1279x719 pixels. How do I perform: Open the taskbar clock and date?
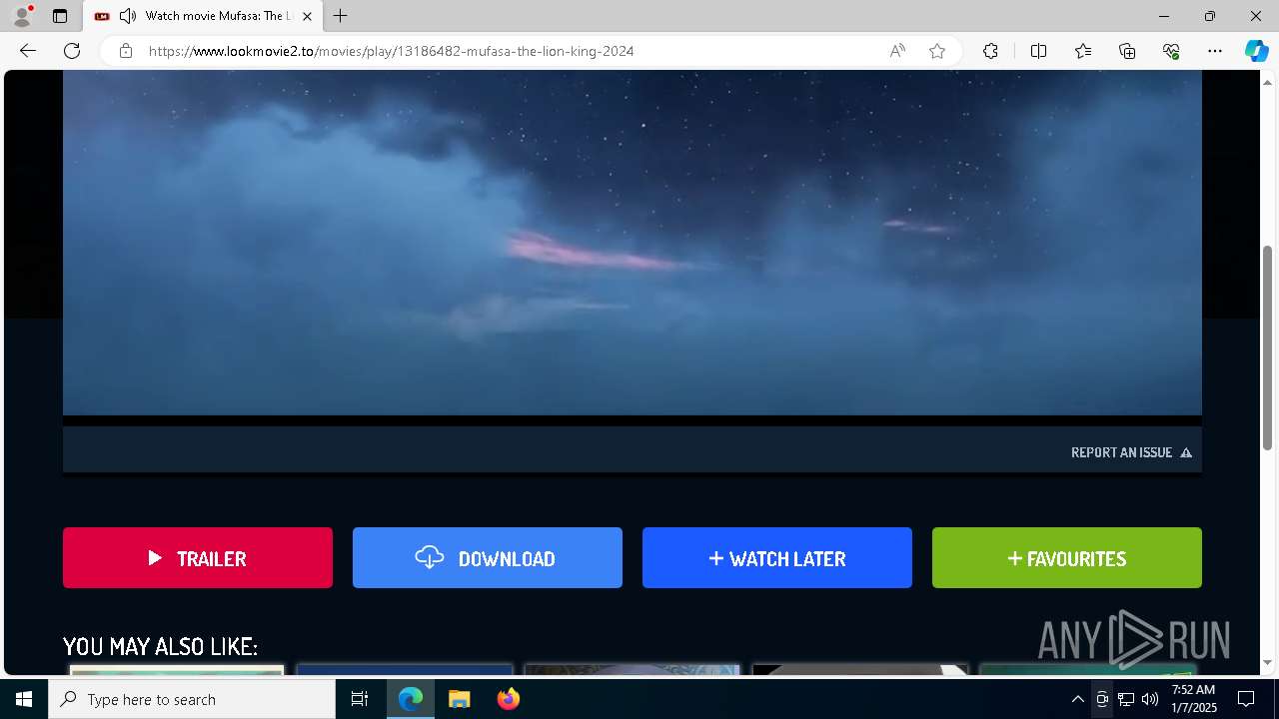1194,699
